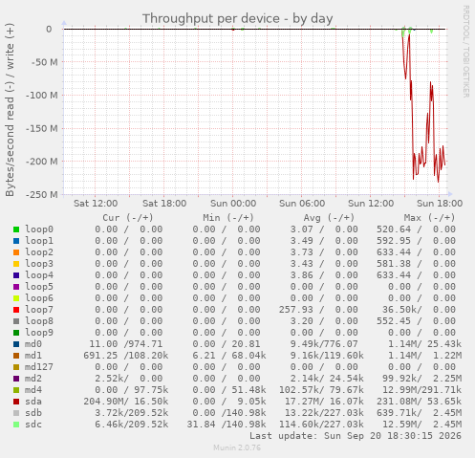Image resolution: width=475 pixels, height=458 pixels.
Task: Click the 'loop0' device label
Action: (39, 229)
